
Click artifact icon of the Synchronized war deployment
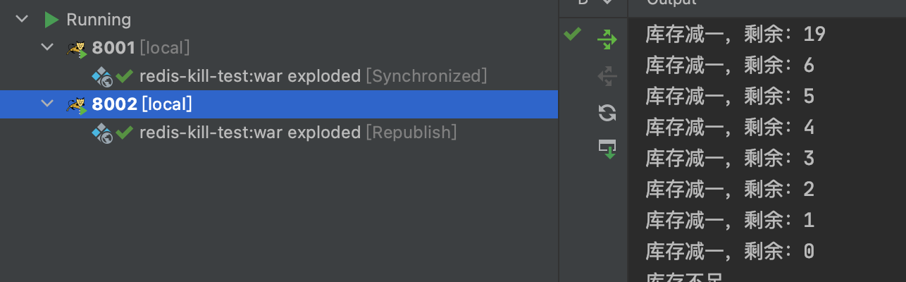[102, 76]
